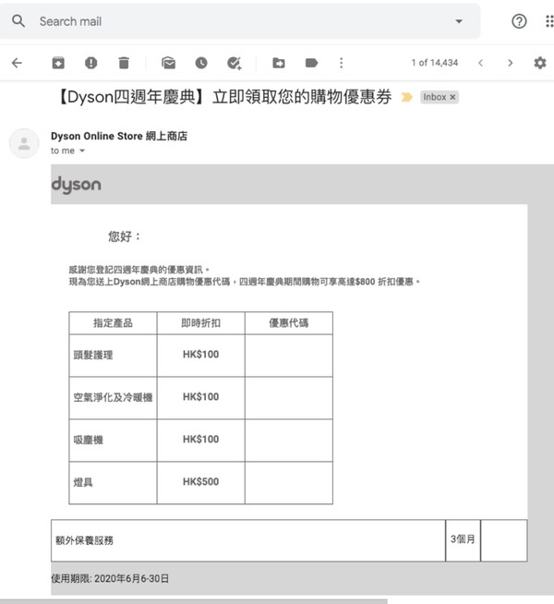The image size is (554, 604).
Task: Click the search magnifier icon
Action: pos(18,21)
